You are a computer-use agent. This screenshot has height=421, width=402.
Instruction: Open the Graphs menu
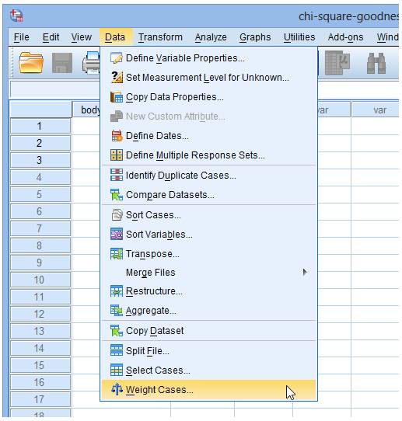click(255, 37)
